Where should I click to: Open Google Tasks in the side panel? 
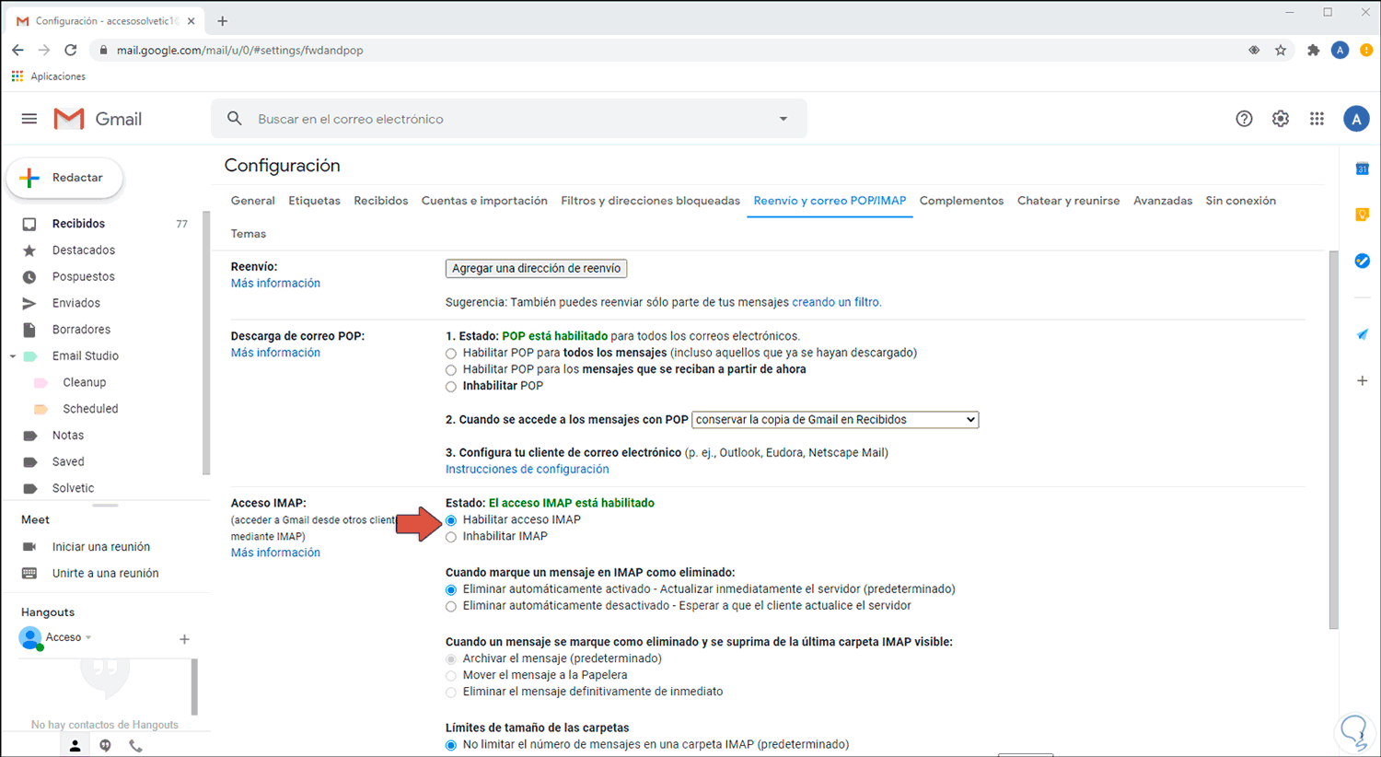(1362, 261)
